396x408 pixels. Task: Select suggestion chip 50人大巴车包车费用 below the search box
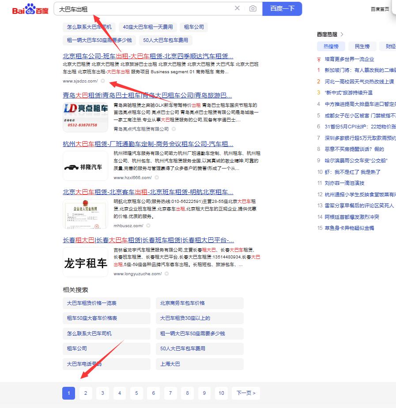click(165, 40)
